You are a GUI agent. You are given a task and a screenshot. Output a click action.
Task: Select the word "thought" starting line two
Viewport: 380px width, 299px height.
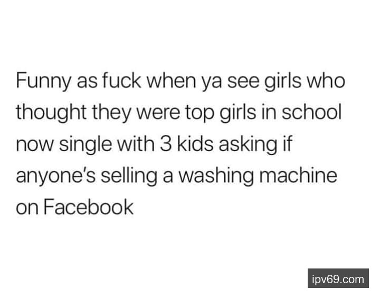[x=51, y=113]
